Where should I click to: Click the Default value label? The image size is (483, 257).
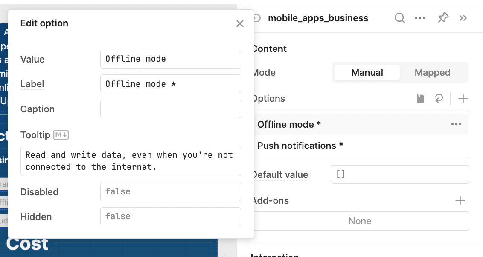tap(280, 175)
